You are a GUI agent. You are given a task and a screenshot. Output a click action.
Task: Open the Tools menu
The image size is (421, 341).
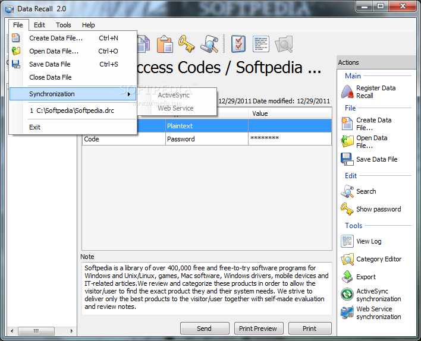pos(64,25)
